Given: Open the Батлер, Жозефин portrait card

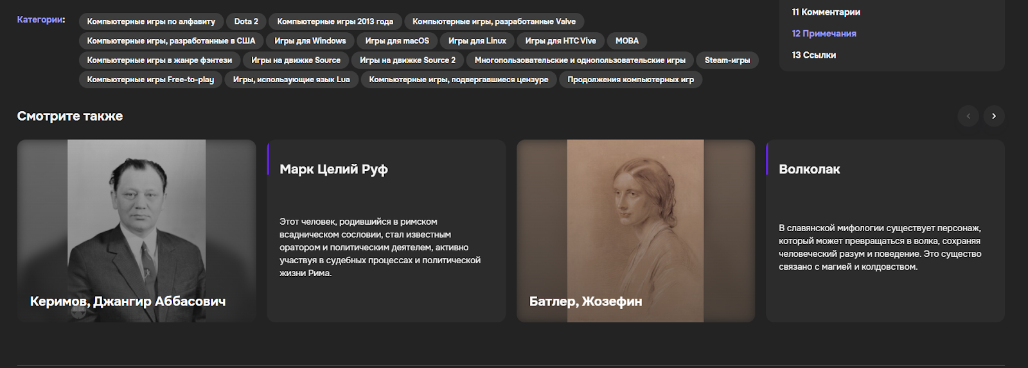Looking at the screenshot, I should click(x=635, y=231).
